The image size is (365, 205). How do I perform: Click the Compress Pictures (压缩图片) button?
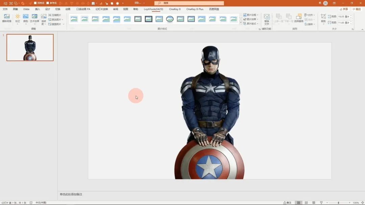click(x=55, y=15)
